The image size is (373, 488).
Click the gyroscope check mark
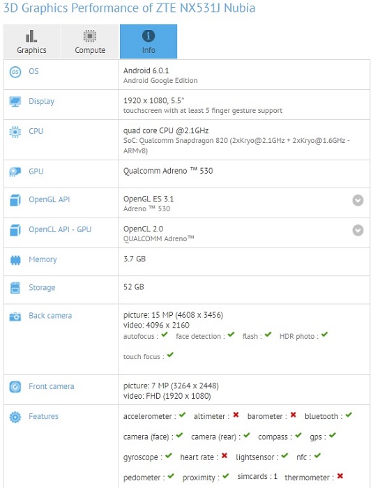point(169,456)
